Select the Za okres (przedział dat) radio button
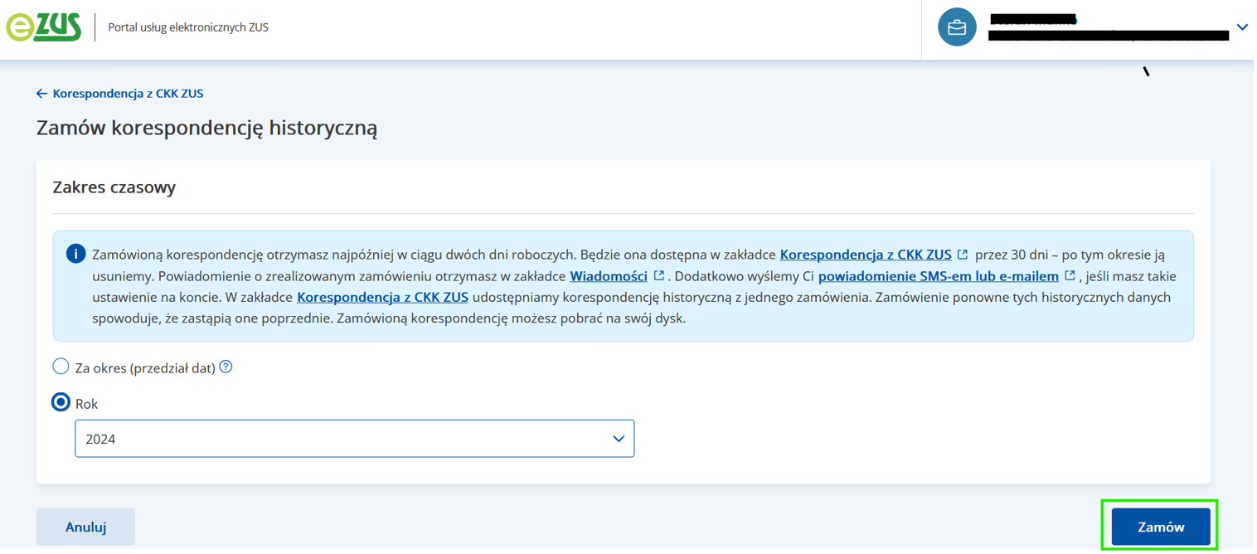This screenshot has height=554, width=1257. point(61,367)
